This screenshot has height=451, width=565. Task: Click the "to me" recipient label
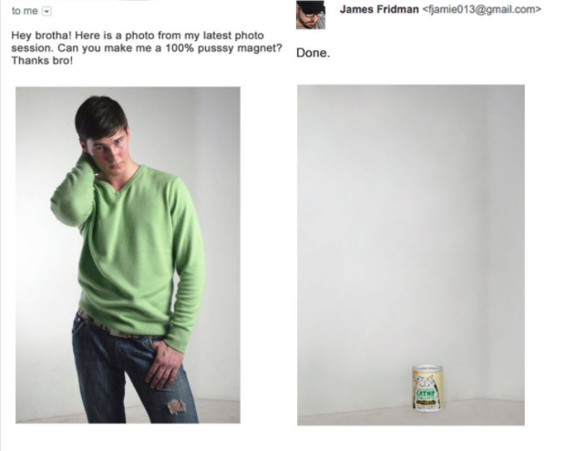click(x=25, y=11)
